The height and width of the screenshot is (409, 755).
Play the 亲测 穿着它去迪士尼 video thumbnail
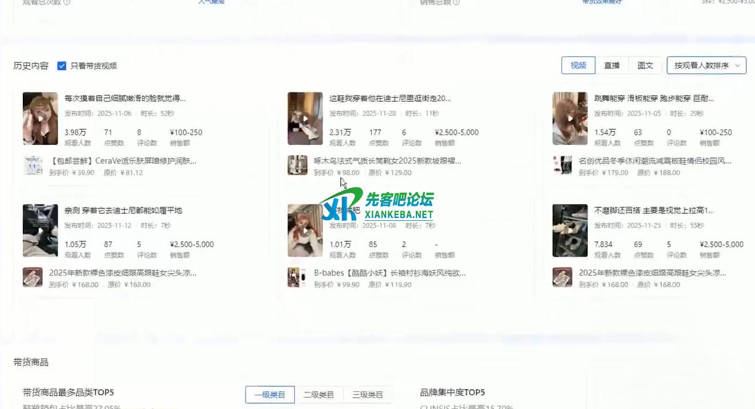tap(40, 230)
